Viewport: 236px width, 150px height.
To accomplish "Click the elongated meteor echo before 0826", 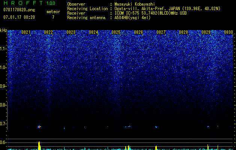I will (128, 126).
